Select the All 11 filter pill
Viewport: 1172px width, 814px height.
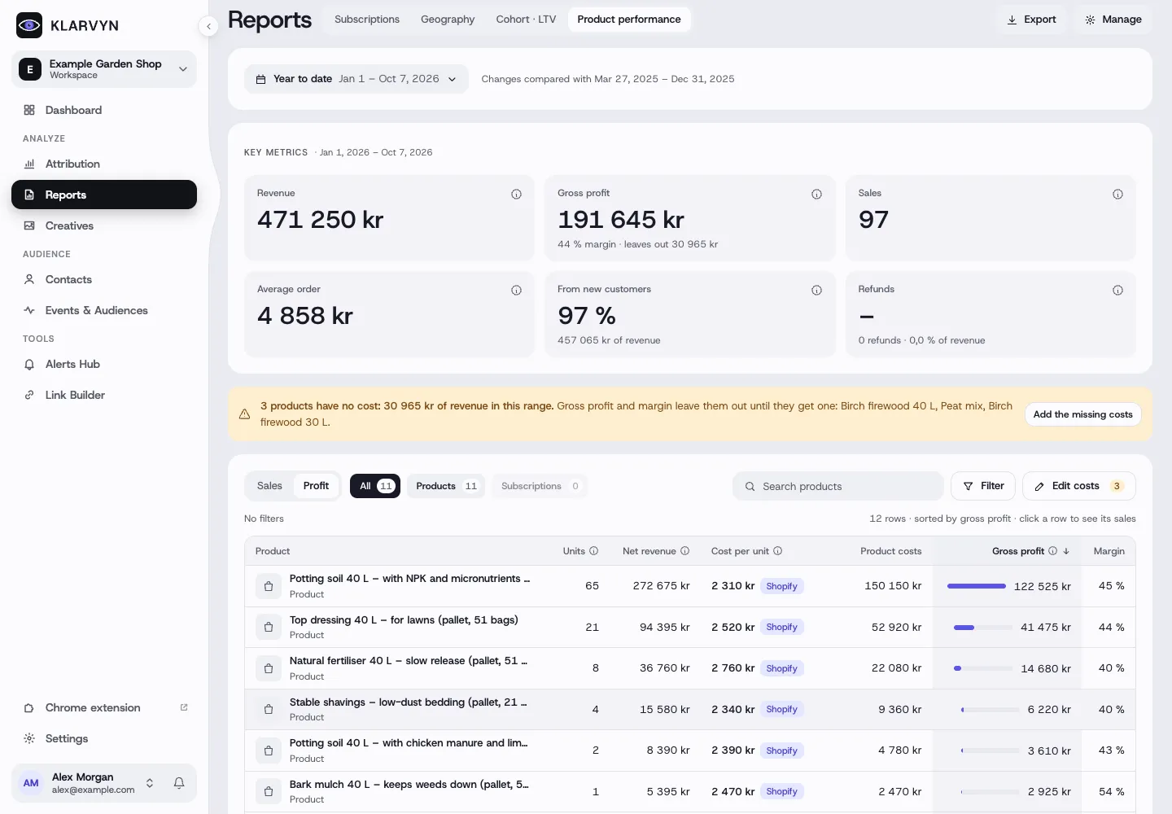[375, 486]
